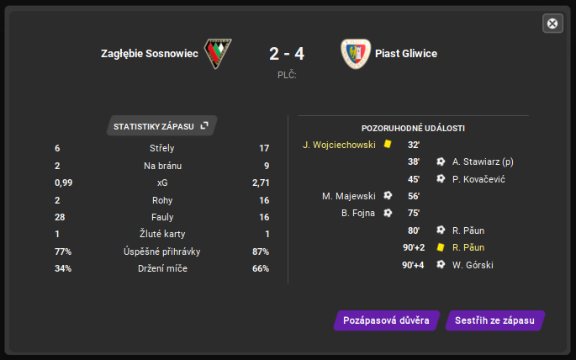Screen dimensions: 576x360
Task: Close the match summary dialog
Action: [552, 24]
